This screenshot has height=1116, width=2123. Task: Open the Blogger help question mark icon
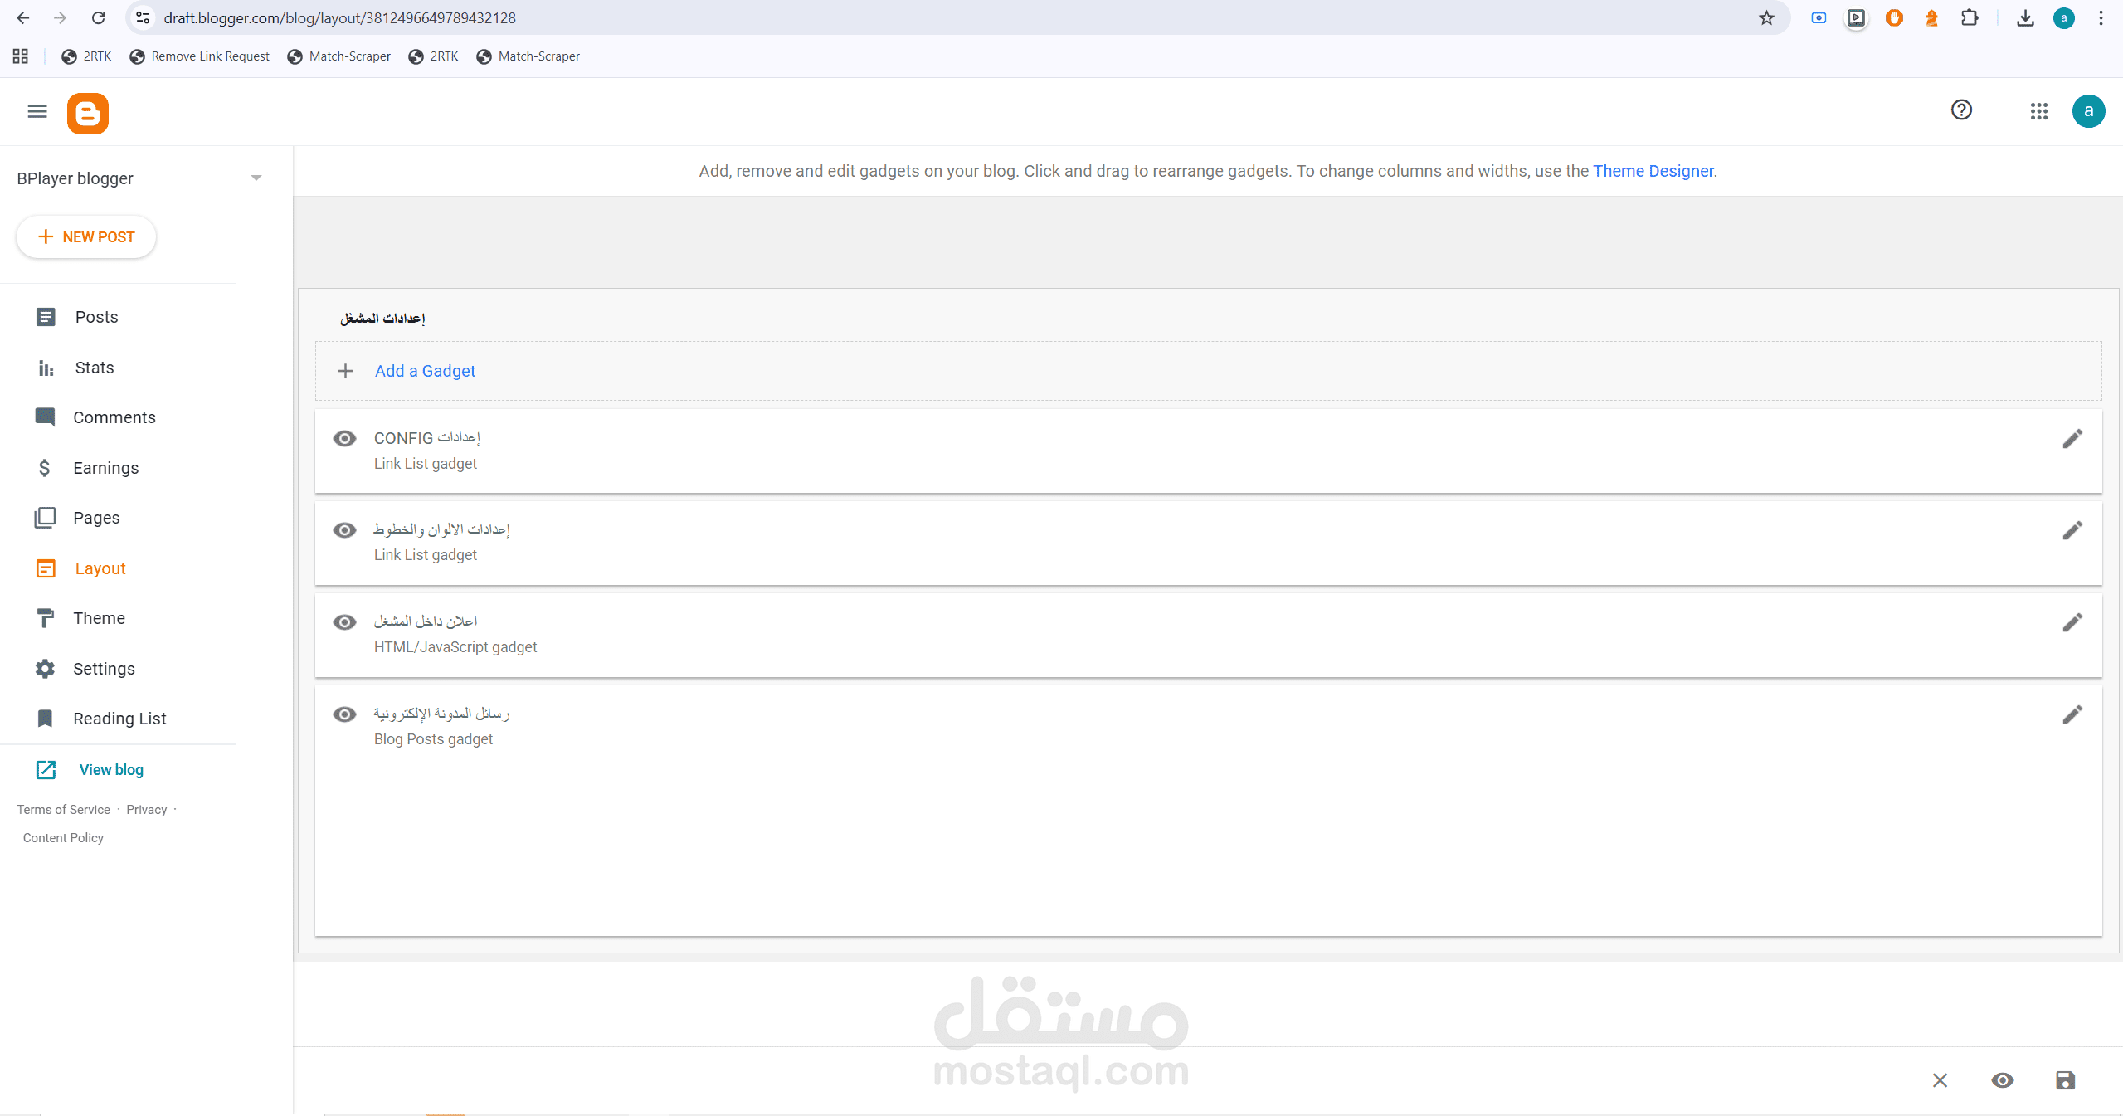pyautogui.click(x=1960, y=110)
